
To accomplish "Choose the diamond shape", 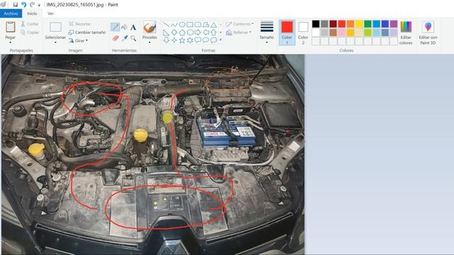I will click(174, 33).
